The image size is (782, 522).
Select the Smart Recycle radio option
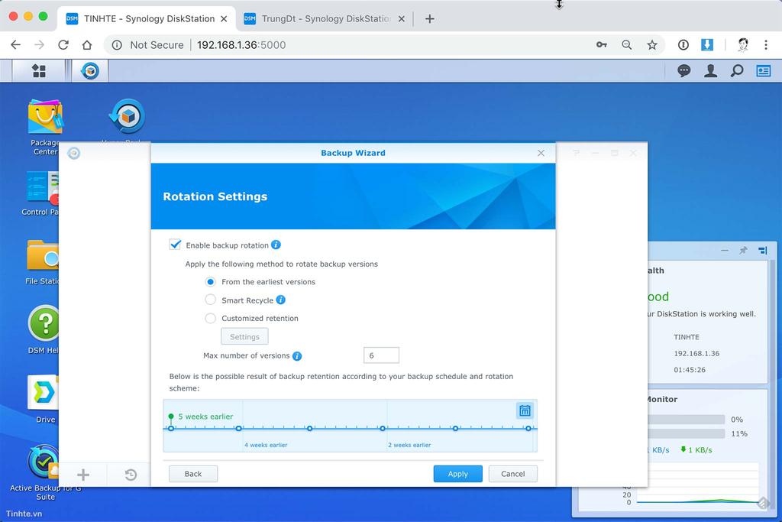coord(211,300)
